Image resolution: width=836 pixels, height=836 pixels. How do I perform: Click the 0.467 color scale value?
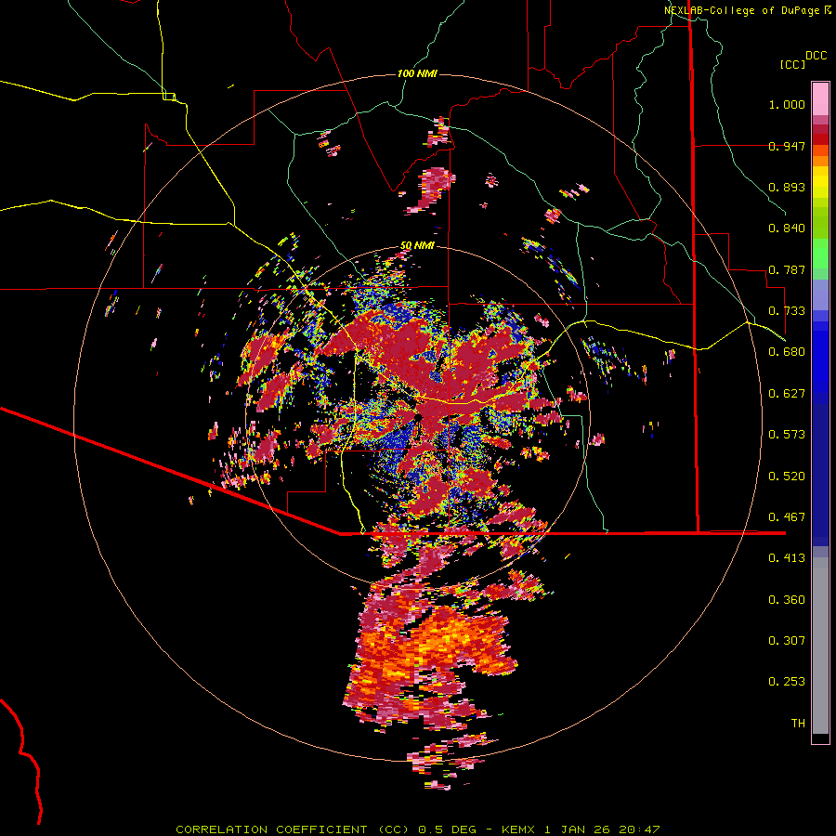pos(787,517)
